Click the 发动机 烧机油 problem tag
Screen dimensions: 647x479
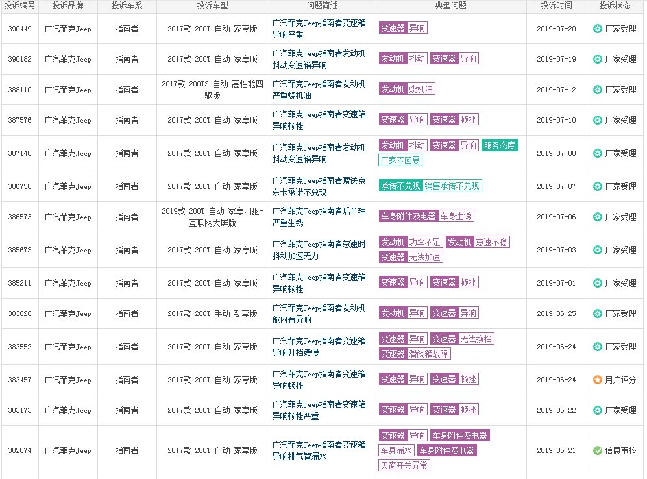407,89
